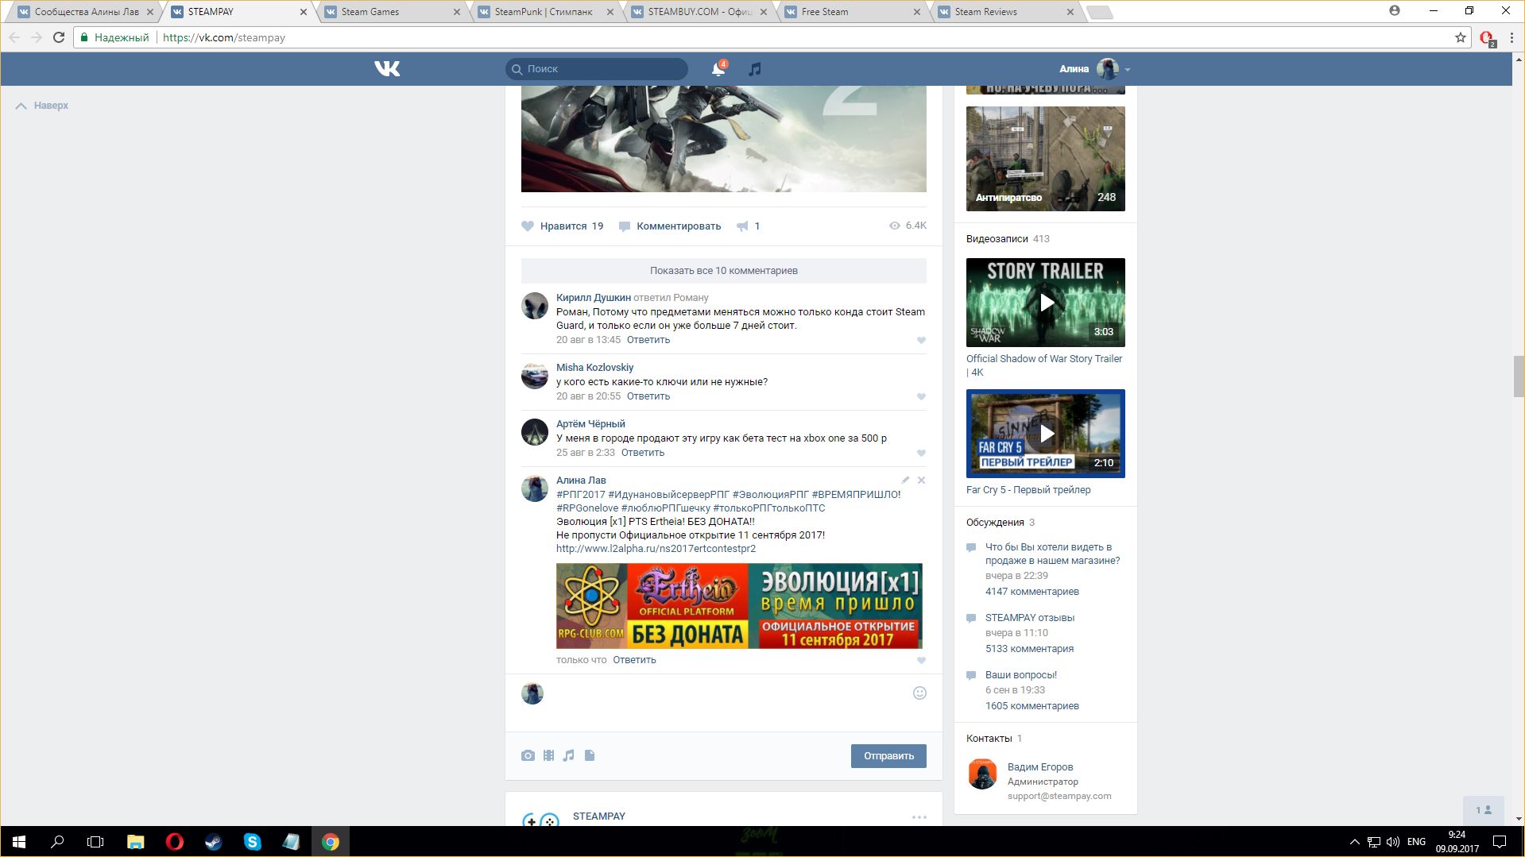Reply to Кирилл Душкин comment

648,340
